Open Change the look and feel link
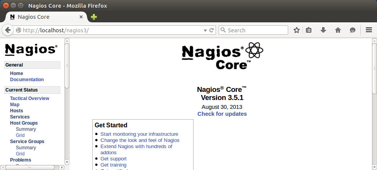Screen dimensions: 377x170 click(x=140, y=140)
